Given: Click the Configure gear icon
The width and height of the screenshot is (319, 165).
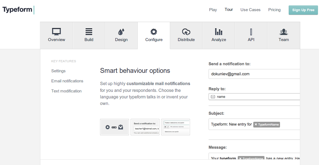Looking at the screenshot, I should click(x=154, y=32).
